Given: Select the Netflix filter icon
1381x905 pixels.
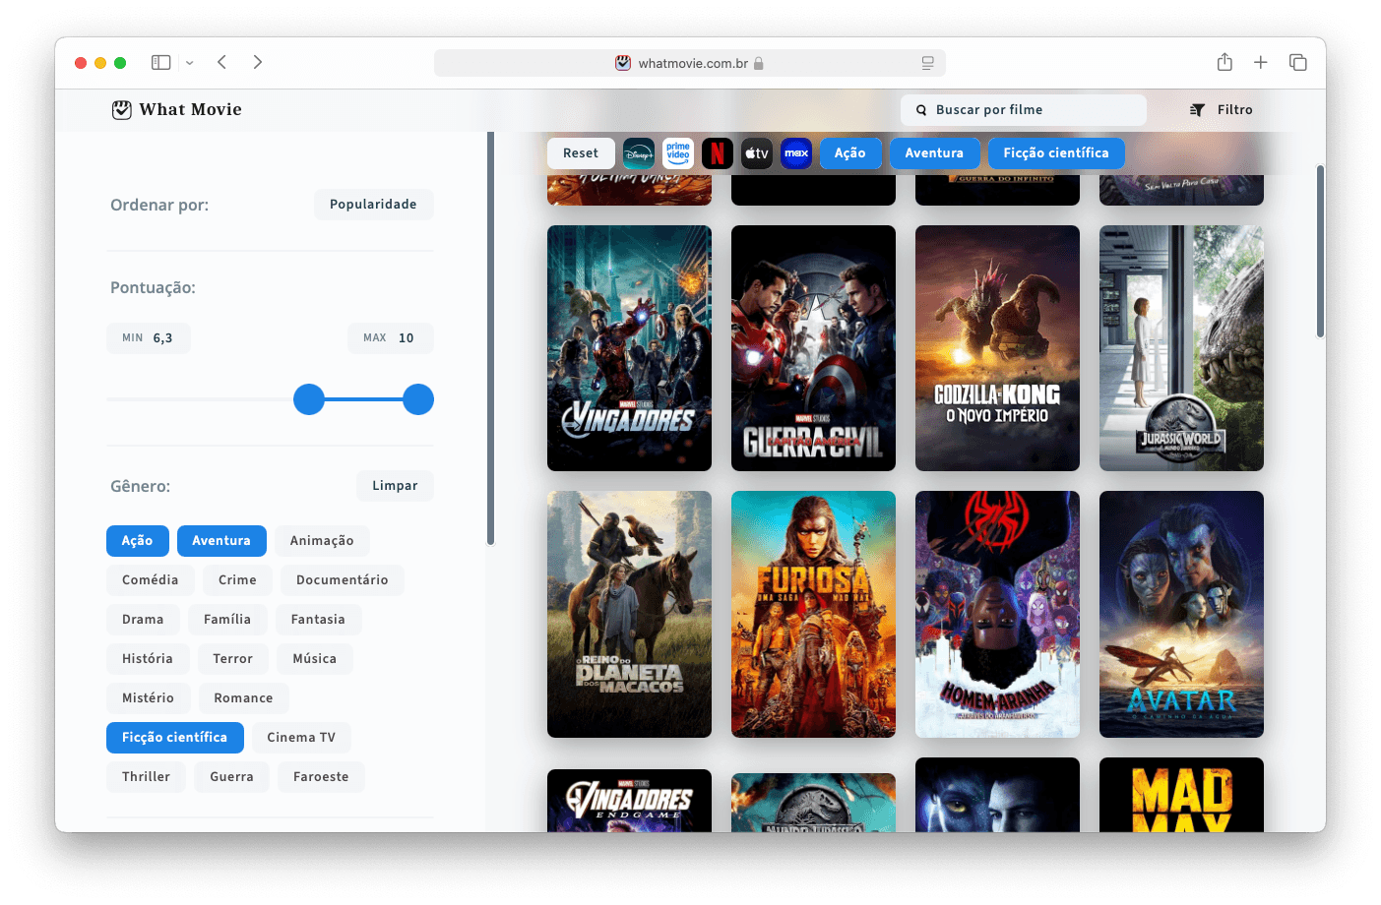Looking at the screenshot, I should pos(718,153).
